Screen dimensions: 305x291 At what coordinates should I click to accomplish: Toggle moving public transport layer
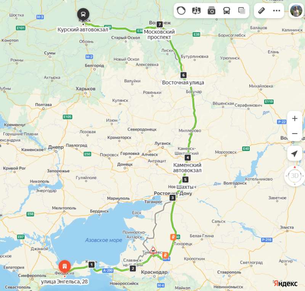tap(226, 11)
